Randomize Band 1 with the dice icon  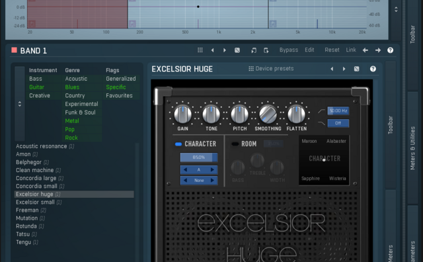pyautogui.click(x=237, y=50)
